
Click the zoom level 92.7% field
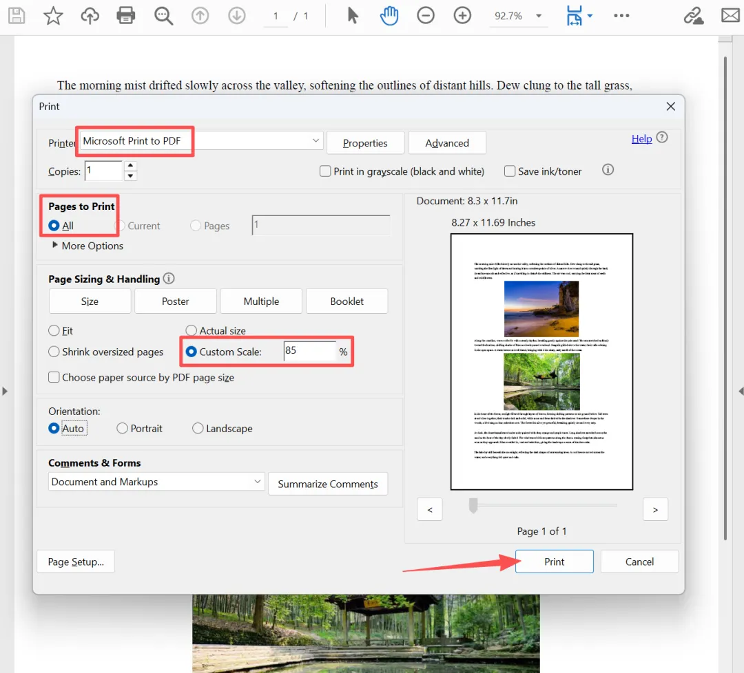508,16
